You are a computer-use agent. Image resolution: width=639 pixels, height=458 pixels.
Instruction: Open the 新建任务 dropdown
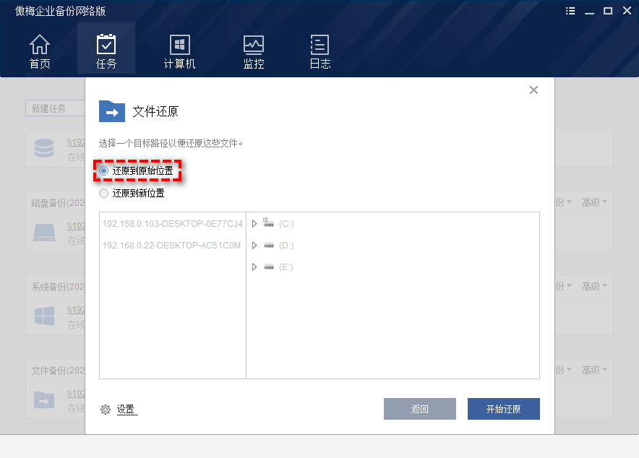[x=55, y=108]
